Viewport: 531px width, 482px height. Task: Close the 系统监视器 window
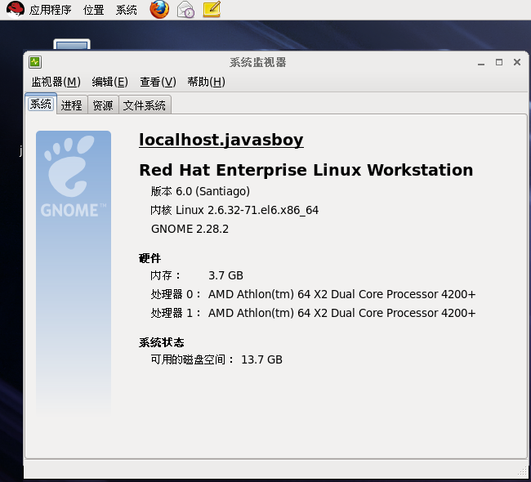pyautogui.click(x=517, y=62)
